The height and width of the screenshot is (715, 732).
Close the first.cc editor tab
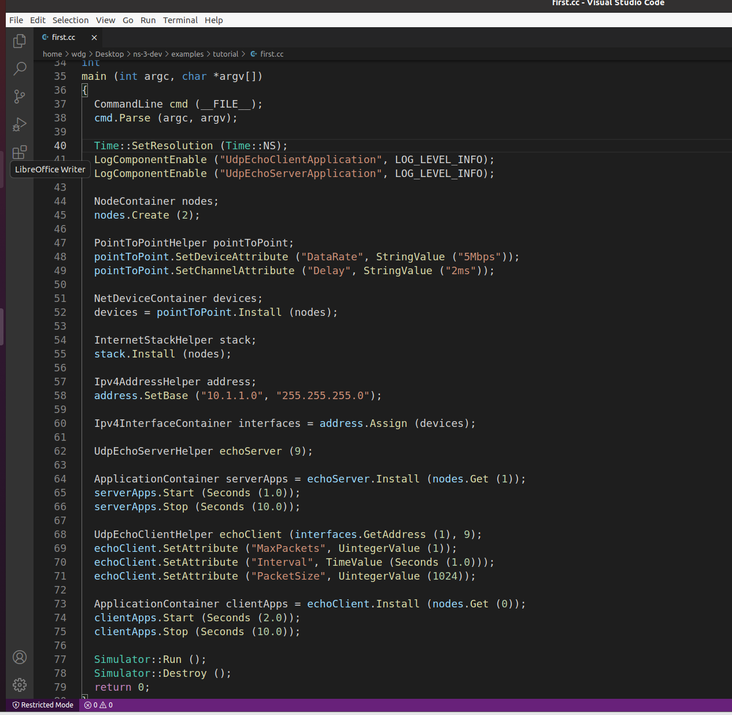point(94,37)
